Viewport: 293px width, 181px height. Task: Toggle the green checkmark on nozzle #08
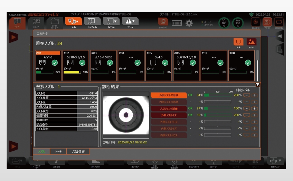pos(248,63)
